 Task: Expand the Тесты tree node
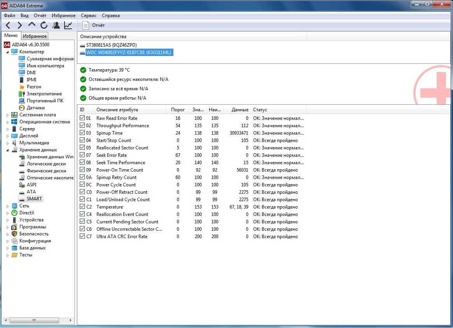tap(7, 255)
